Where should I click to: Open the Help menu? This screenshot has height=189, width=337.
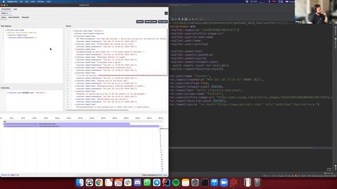[x=48, y=2]
